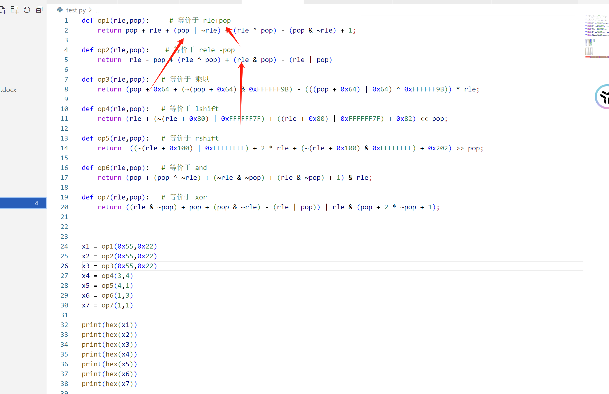Viewport: 609px width, 394px height.
Task: Click line number 20 in the gutter
Action: [64, 207]
